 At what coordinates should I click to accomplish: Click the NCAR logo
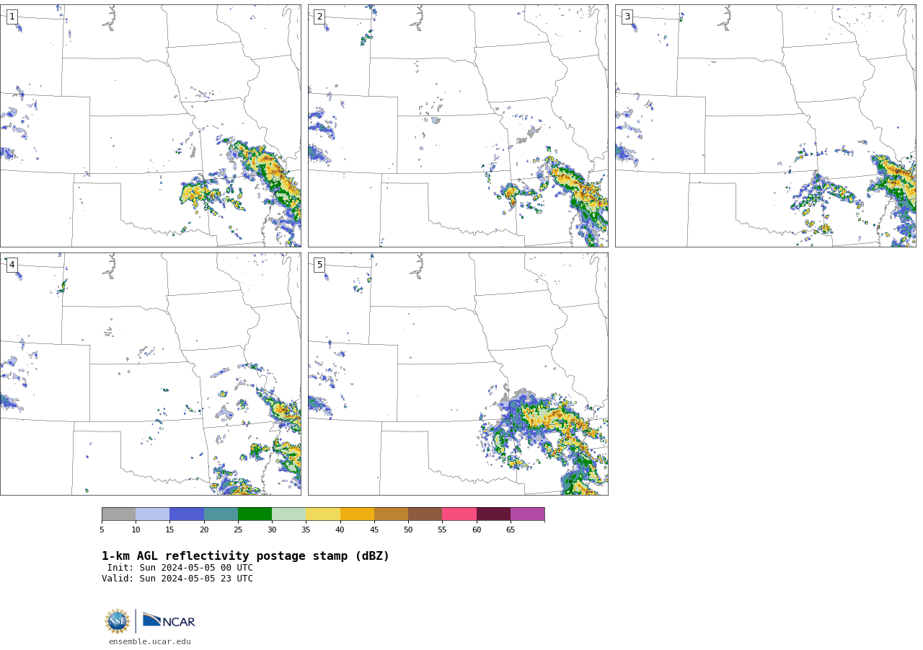pyautogui.click(x=169, y=621)
